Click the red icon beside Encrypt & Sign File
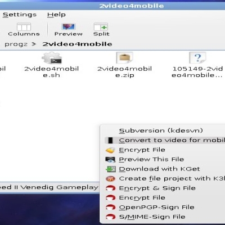The height and width of the screenshot is (225, 225). click(110, 188)
